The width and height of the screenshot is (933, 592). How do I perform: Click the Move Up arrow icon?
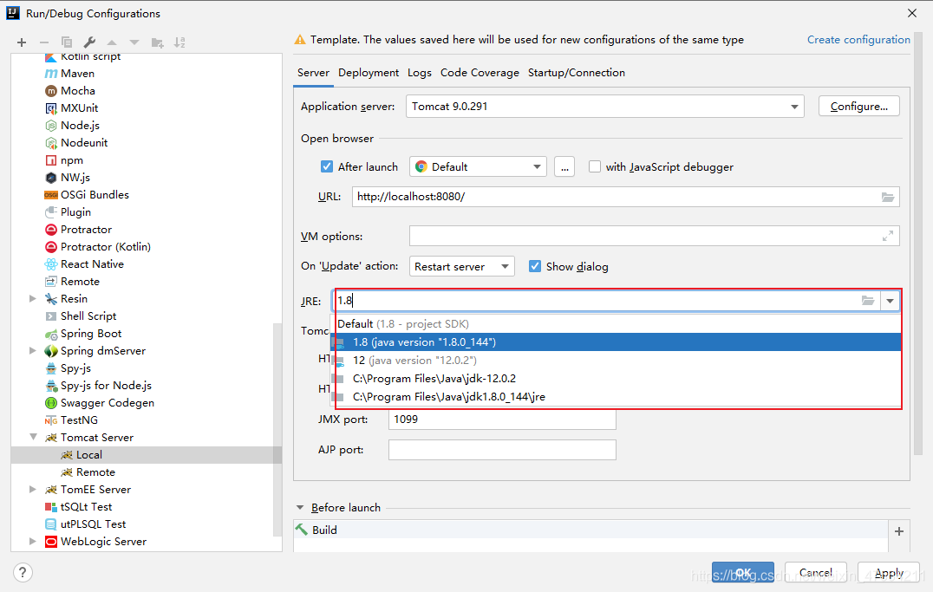tap(112, 42)
